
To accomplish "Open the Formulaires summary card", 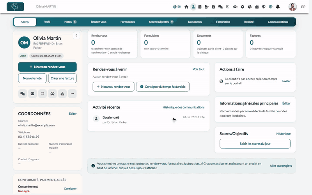I will pos(165,44).
